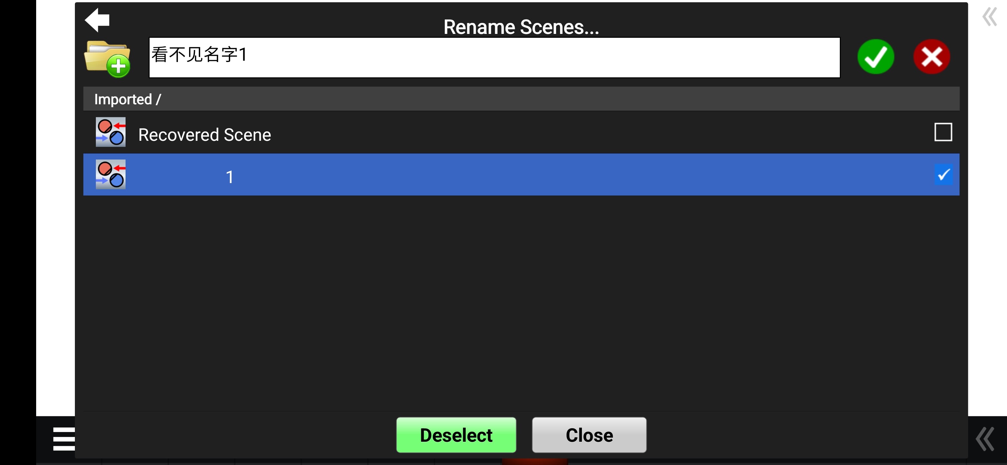Confirm rename with green checkmark

[x=875, y=57]
